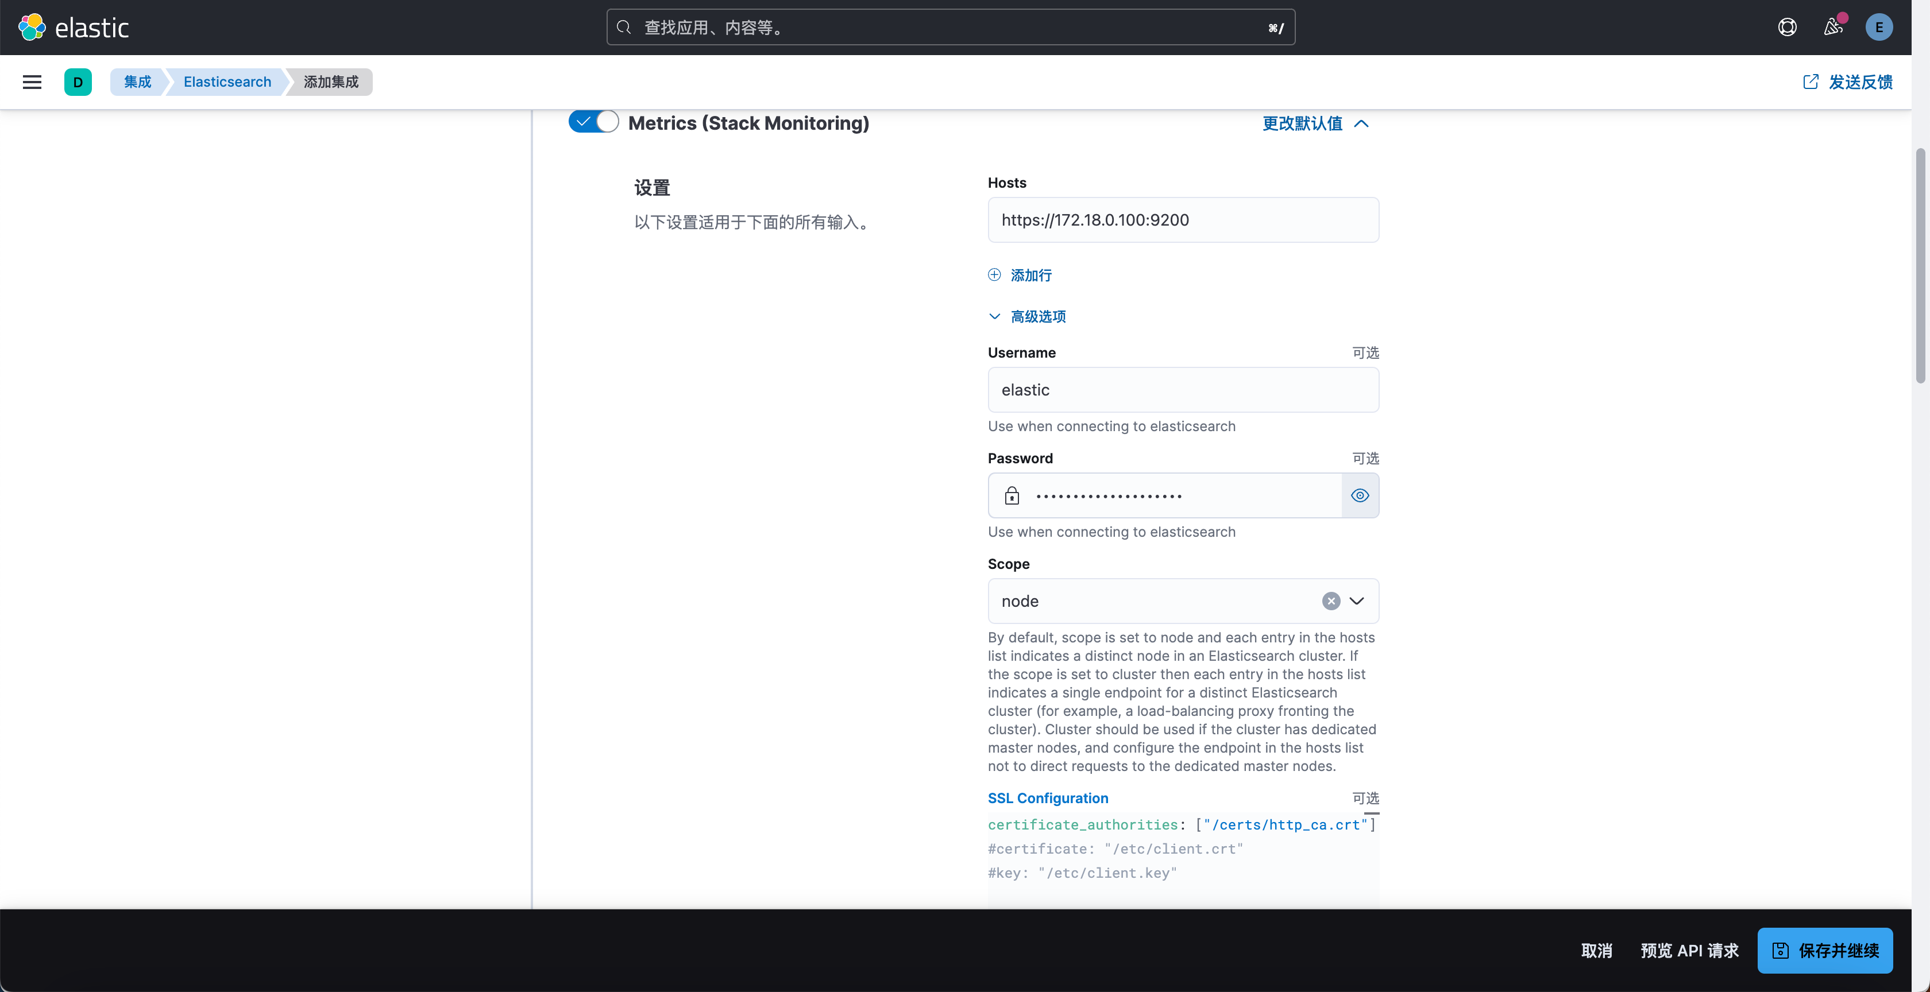Image resolution: width=1930 pixels, height=992 pixels.
Task: Open the Scope dropdown arrow
Action: pyautogui.click(x=1357, y=601)
